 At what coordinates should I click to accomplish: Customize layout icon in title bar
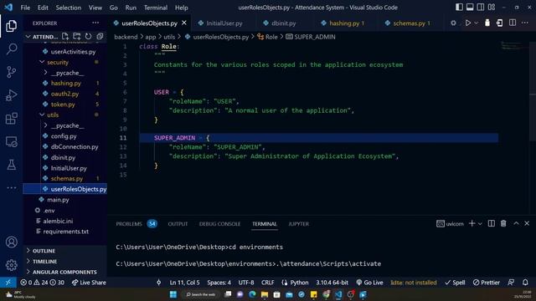point(492,8)
